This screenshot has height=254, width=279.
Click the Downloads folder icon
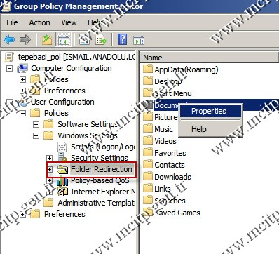(x=148, y=177)
